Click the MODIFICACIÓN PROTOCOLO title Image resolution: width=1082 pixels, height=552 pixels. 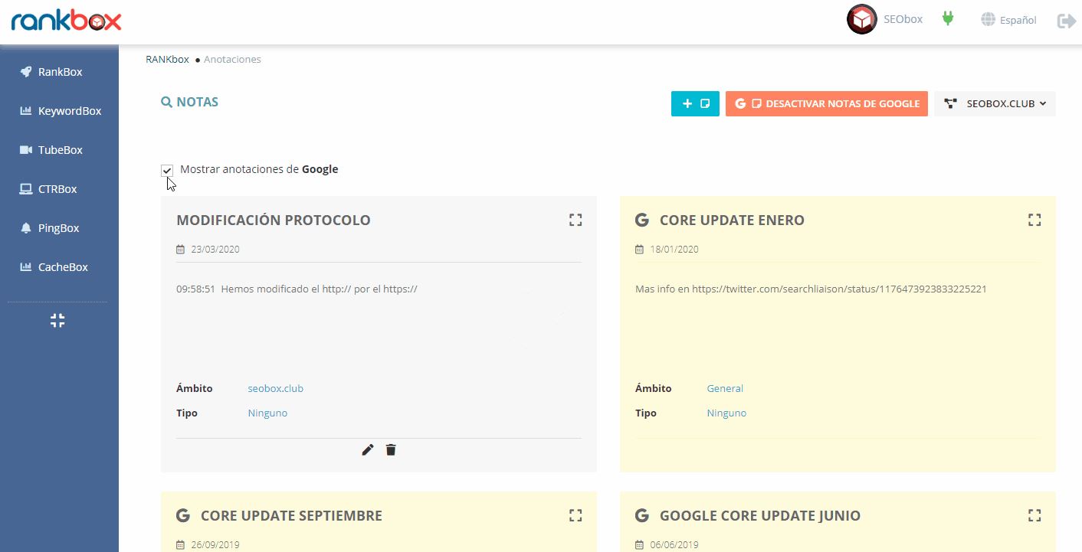[274, 220]
